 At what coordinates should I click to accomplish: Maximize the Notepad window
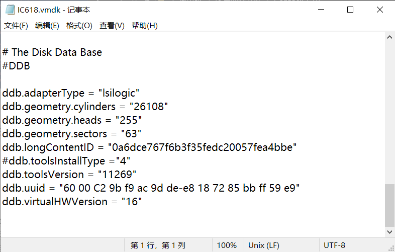click(350, 10)
